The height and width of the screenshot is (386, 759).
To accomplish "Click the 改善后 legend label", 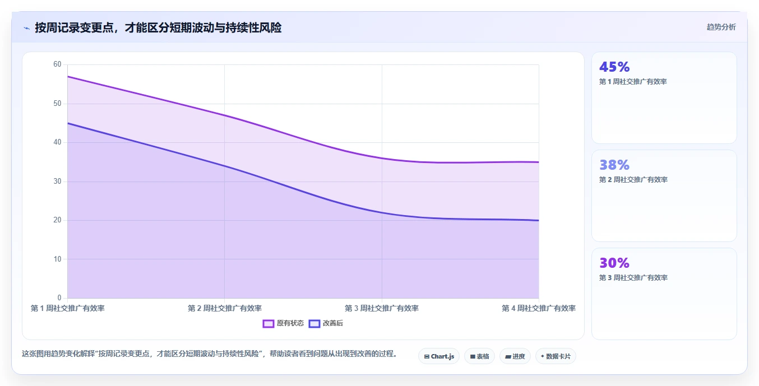I will 333,324.
